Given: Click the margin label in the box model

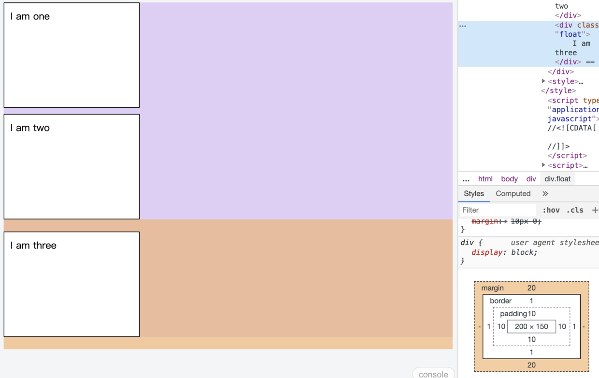Looking at the screenshot, I should 492,288.
